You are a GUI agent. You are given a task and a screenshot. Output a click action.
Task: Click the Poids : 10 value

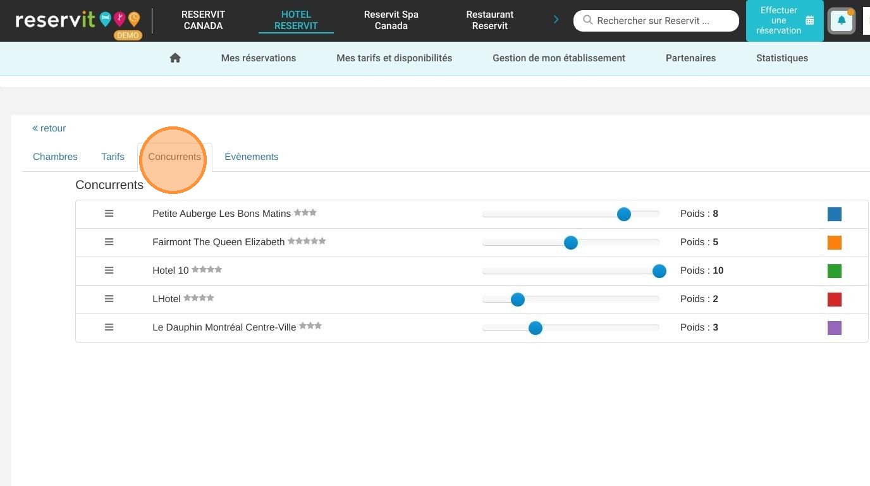point(702,270)
